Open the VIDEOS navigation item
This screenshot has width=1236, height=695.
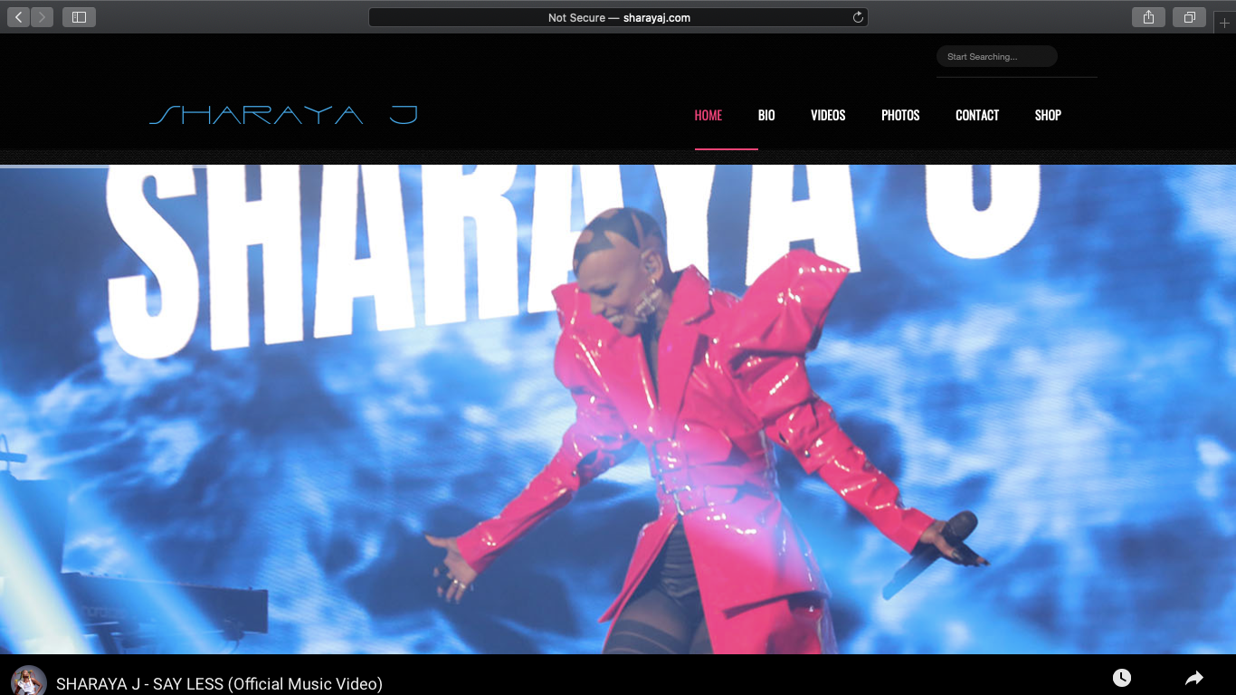point(828,115)
